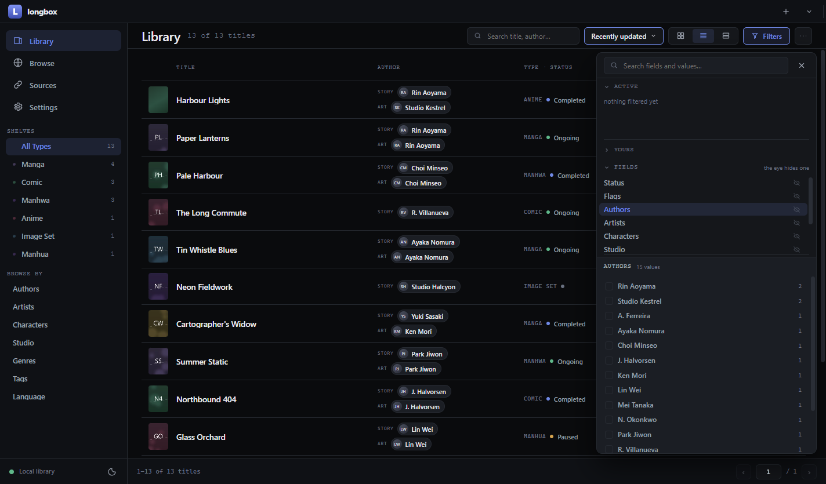The height and width of the screenshot is (484, 826).
Task: Hide the Status field with eye icon
Action: coord(796,183)
